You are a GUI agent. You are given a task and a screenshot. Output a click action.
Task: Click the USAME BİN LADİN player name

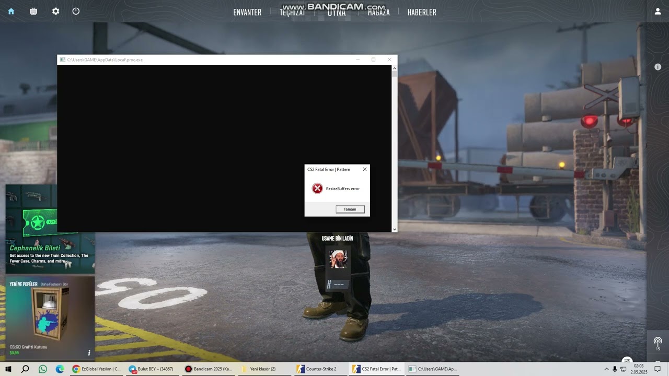tap(337, 239)
